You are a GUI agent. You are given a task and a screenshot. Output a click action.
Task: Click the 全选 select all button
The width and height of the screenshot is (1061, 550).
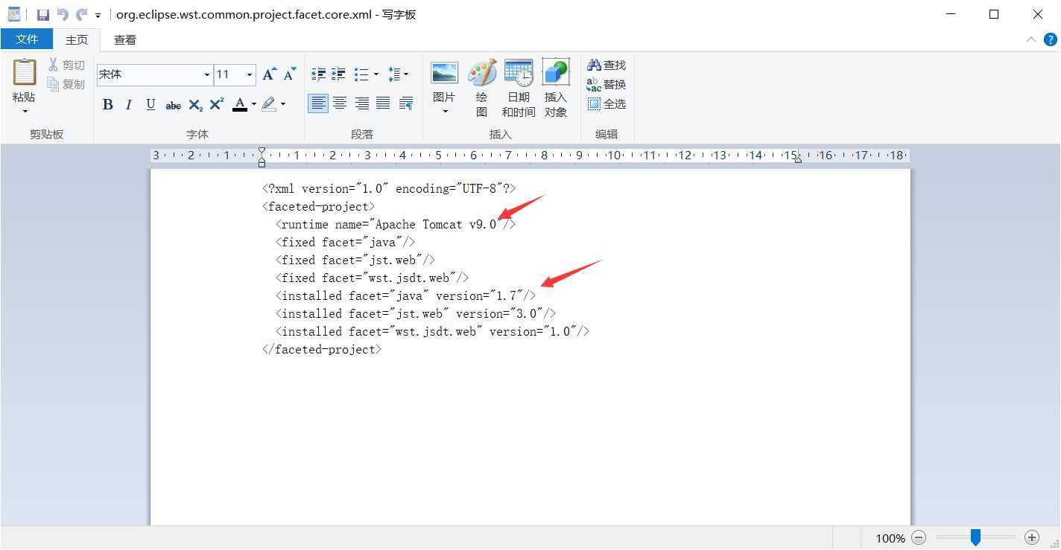[606, 103]
